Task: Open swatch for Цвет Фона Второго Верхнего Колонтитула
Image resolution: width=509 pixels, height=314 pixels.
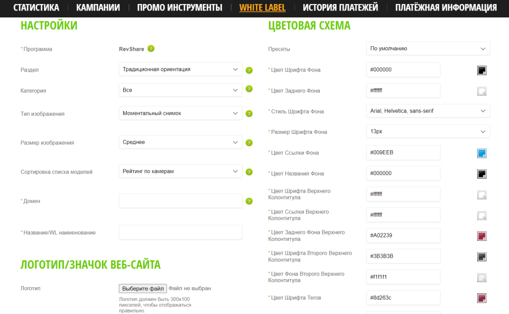Action: pyautogui.click(x=482, y=278)
